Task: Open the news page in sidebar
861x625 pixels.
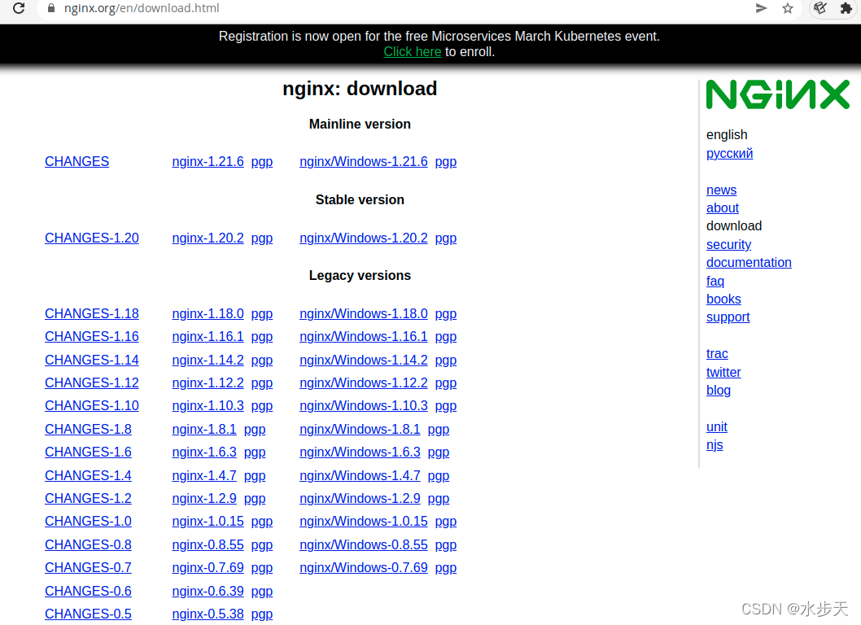Action: pos(721,190)
